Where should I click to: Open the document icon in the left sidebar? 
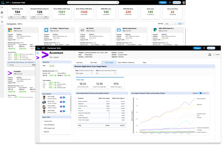(x=2, y=22)
